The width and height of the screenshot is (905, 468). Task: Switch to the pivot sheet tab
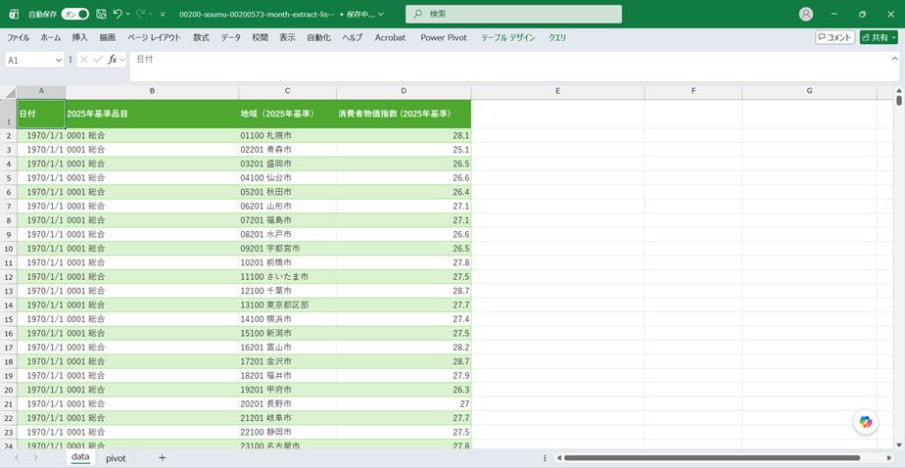click(116, 458)
